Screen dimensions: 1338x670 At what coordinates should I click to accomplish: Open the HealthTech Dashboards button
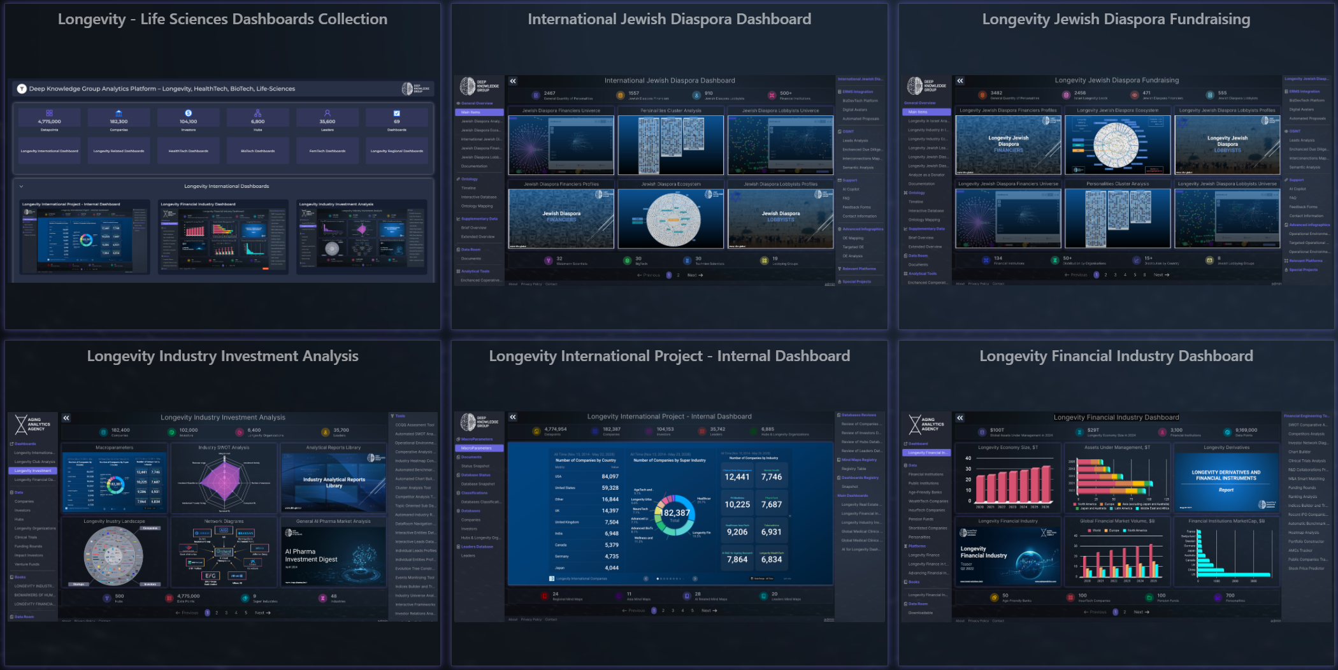point(188,151)
